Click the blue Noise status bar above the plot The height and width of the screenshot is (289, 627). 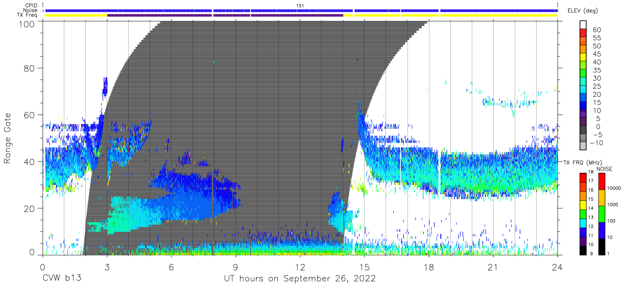pos(300,10)
